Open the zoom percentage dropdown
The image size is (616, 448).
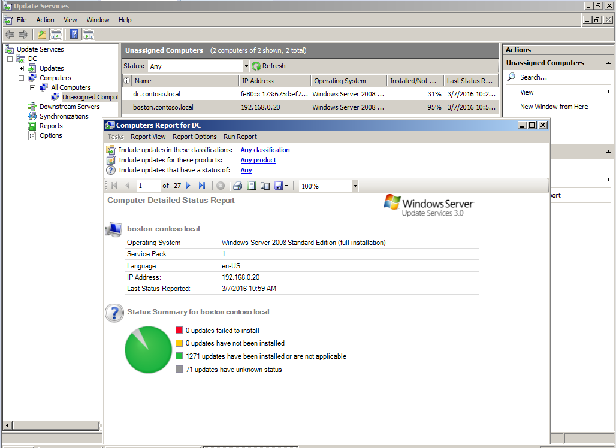(355, 186)
